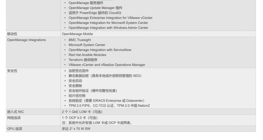Click the BMC Truesight list item
This screenshot has width=263, height=140.
[80, 40]
